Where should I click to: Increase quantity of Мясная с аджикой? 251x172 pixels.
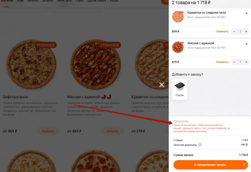tap(246, 62)
